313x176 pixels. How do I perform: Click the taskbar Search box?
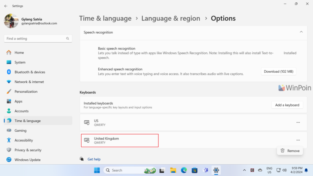coord(130,170)
